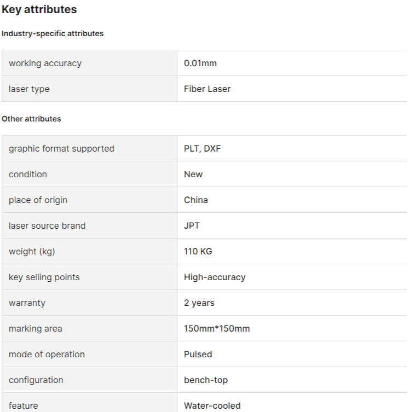The width and height of the screenshot is (409, 412).
Task: Click the Water-cooled feature value
Action: (x=212, y=405)
